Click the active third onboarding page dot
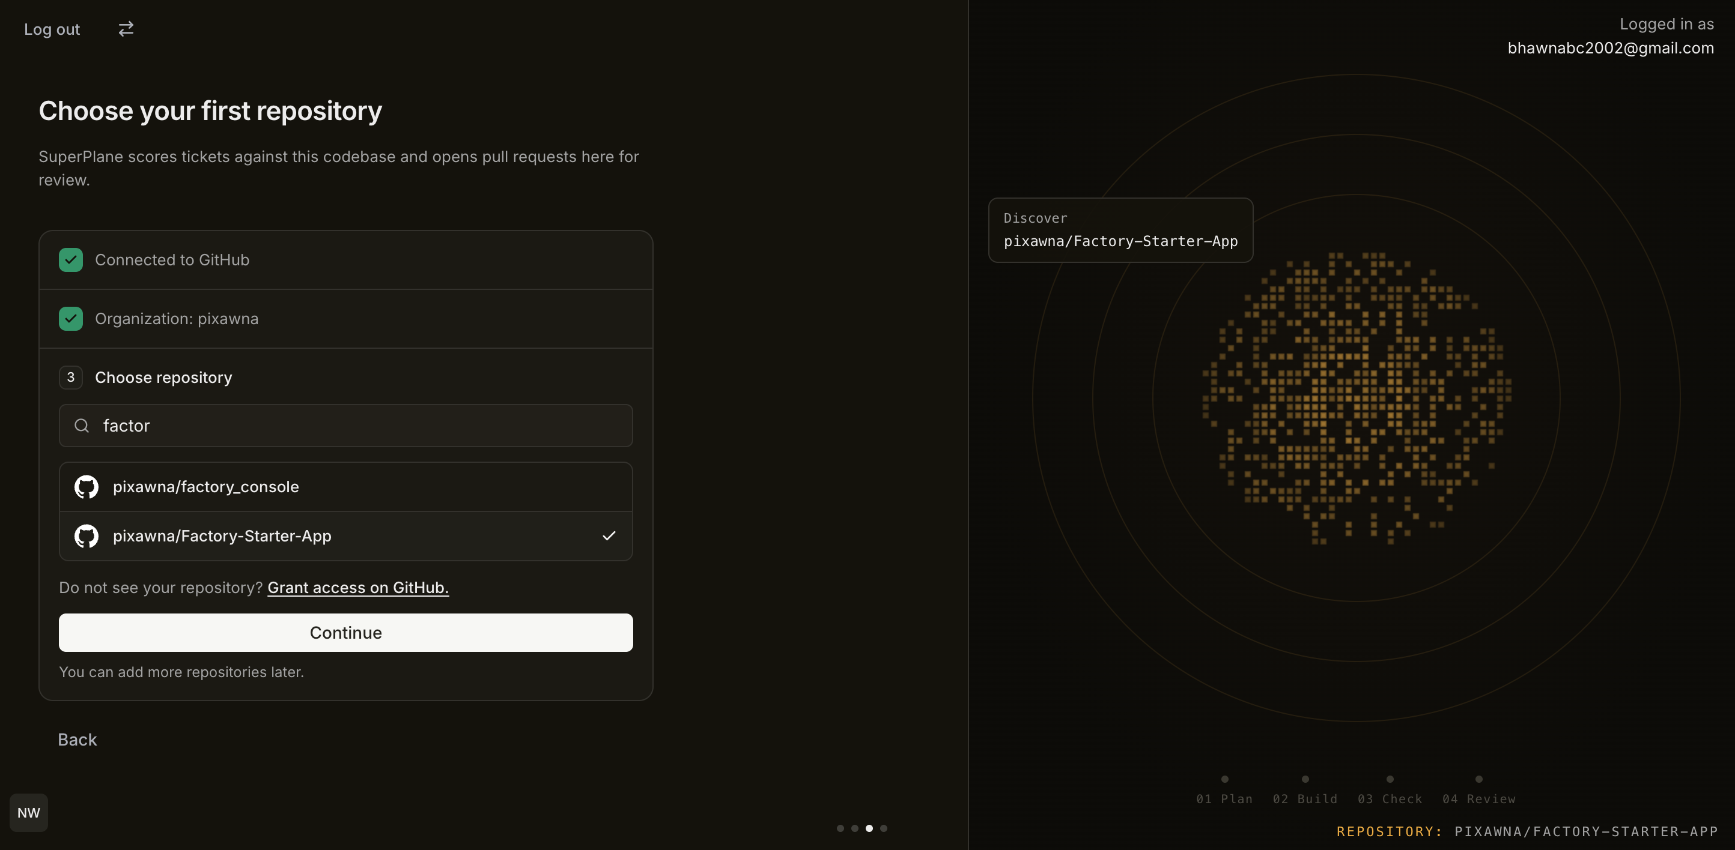 (869, 828)
